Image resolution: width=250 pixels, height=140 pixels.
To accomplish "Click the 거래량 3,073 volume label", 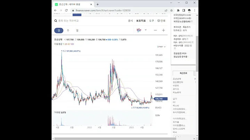I will [x=60, y=113].
